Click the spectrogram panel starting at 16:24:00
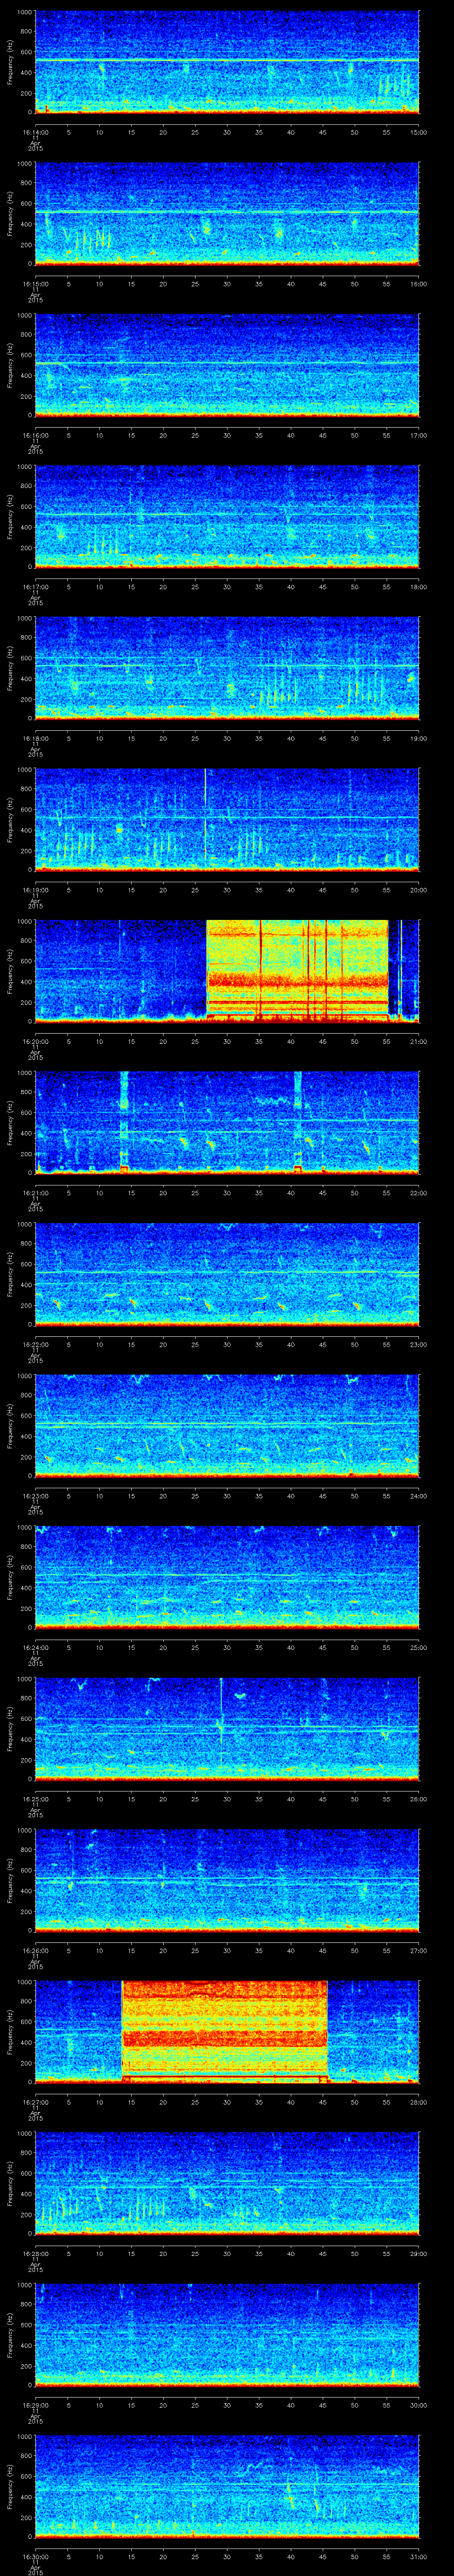Image resolution: width=454 pixels, height=2576 pixels. (227, 1577)
